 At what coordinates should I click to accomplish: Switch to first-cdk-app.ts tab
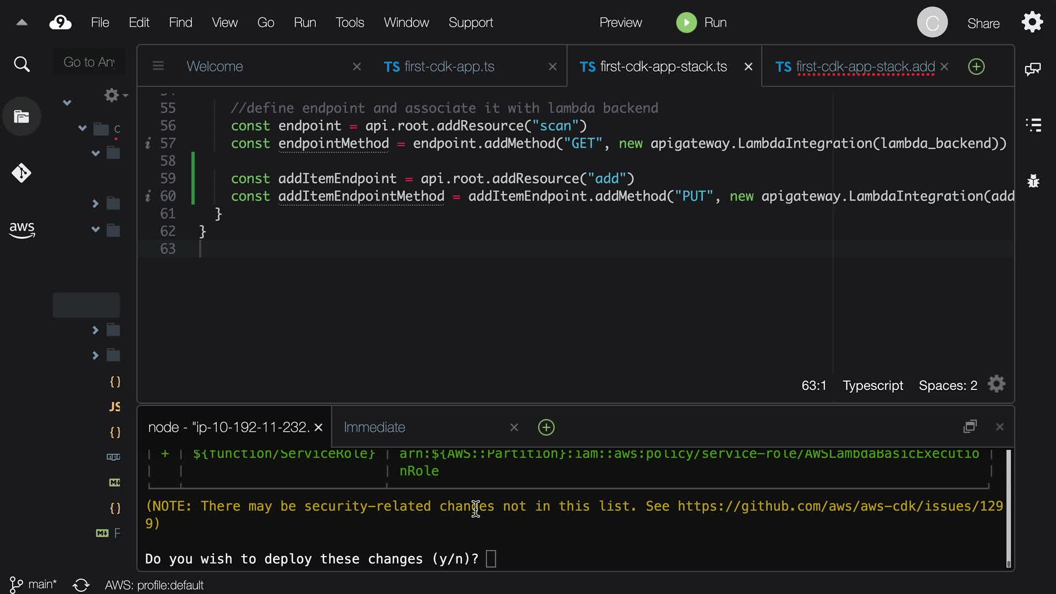pos(449,67)
